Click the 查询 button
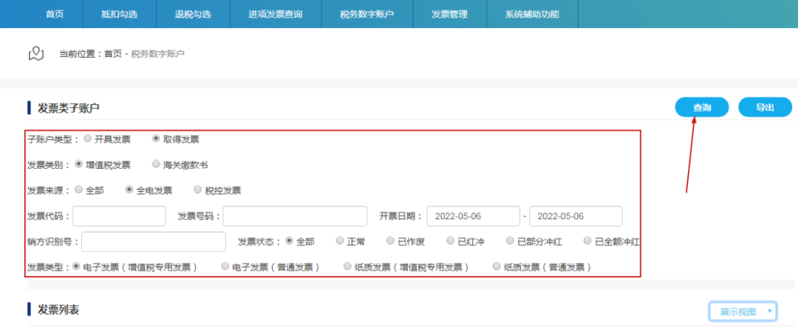798x329 pixels. [701, 108]
